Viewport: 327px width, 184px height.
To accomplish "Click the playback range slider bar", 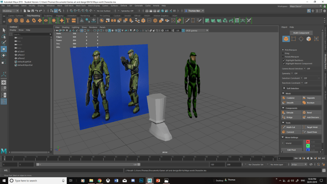I will pos(88,164).
